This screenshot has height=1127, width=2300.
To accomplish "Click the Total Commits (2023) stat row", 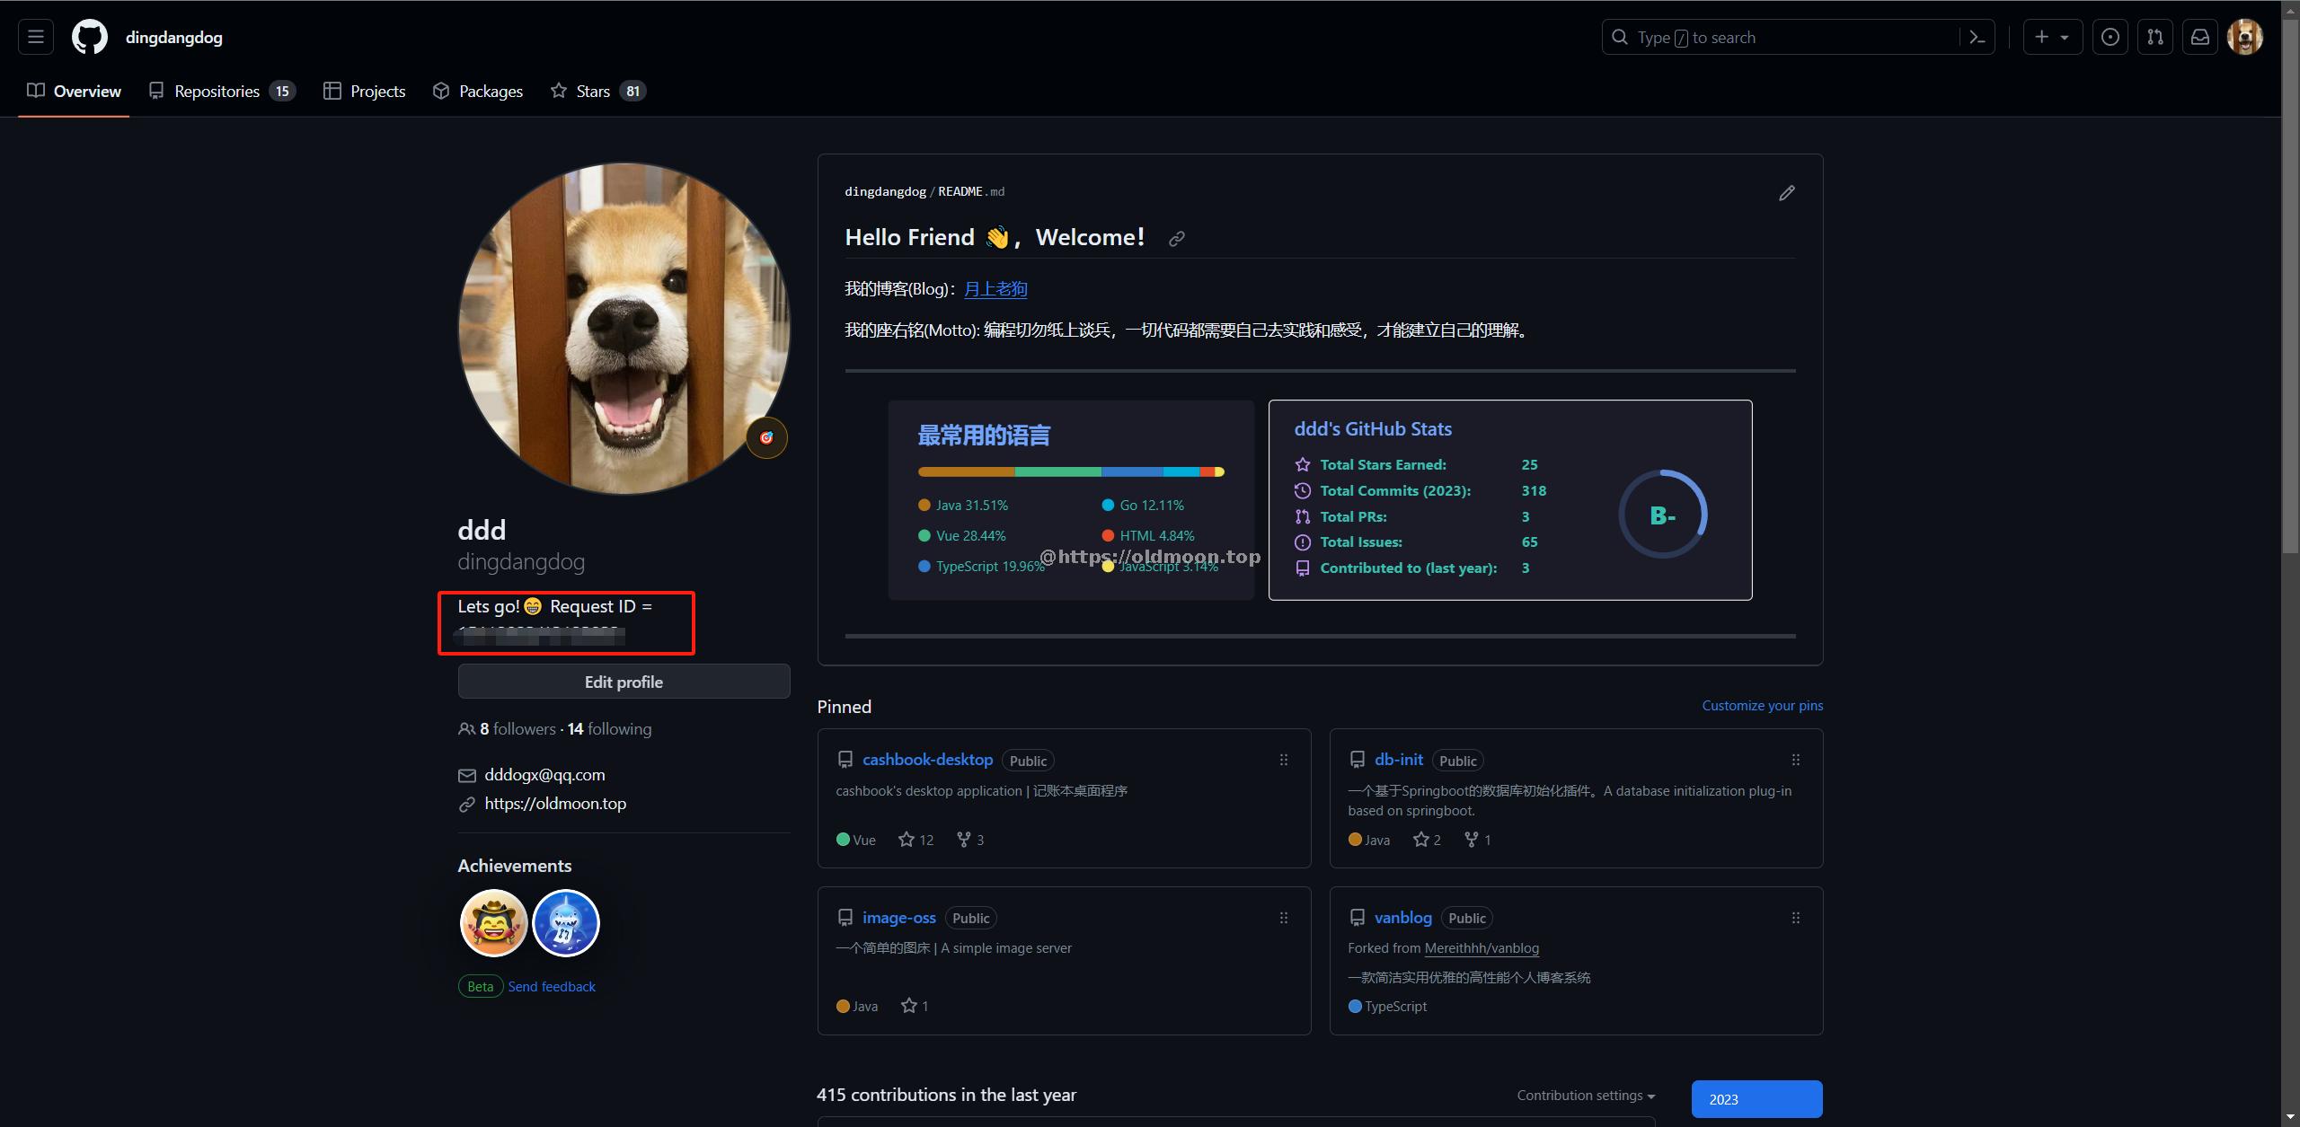I will coord(1420,491).
